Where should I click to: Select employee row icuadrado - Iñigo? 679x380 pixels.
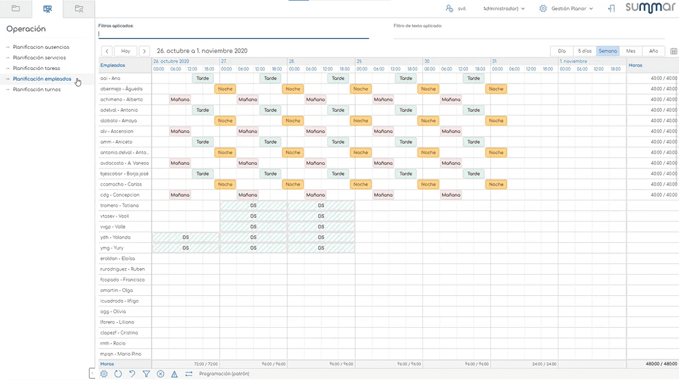pos(125,301)
